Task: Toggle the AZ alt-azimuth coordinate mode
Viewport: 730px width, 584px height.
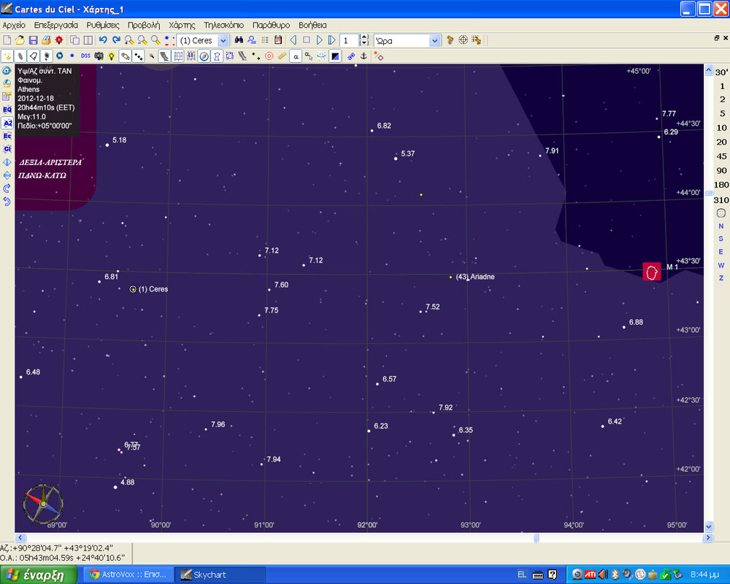Action: point(7,123)
